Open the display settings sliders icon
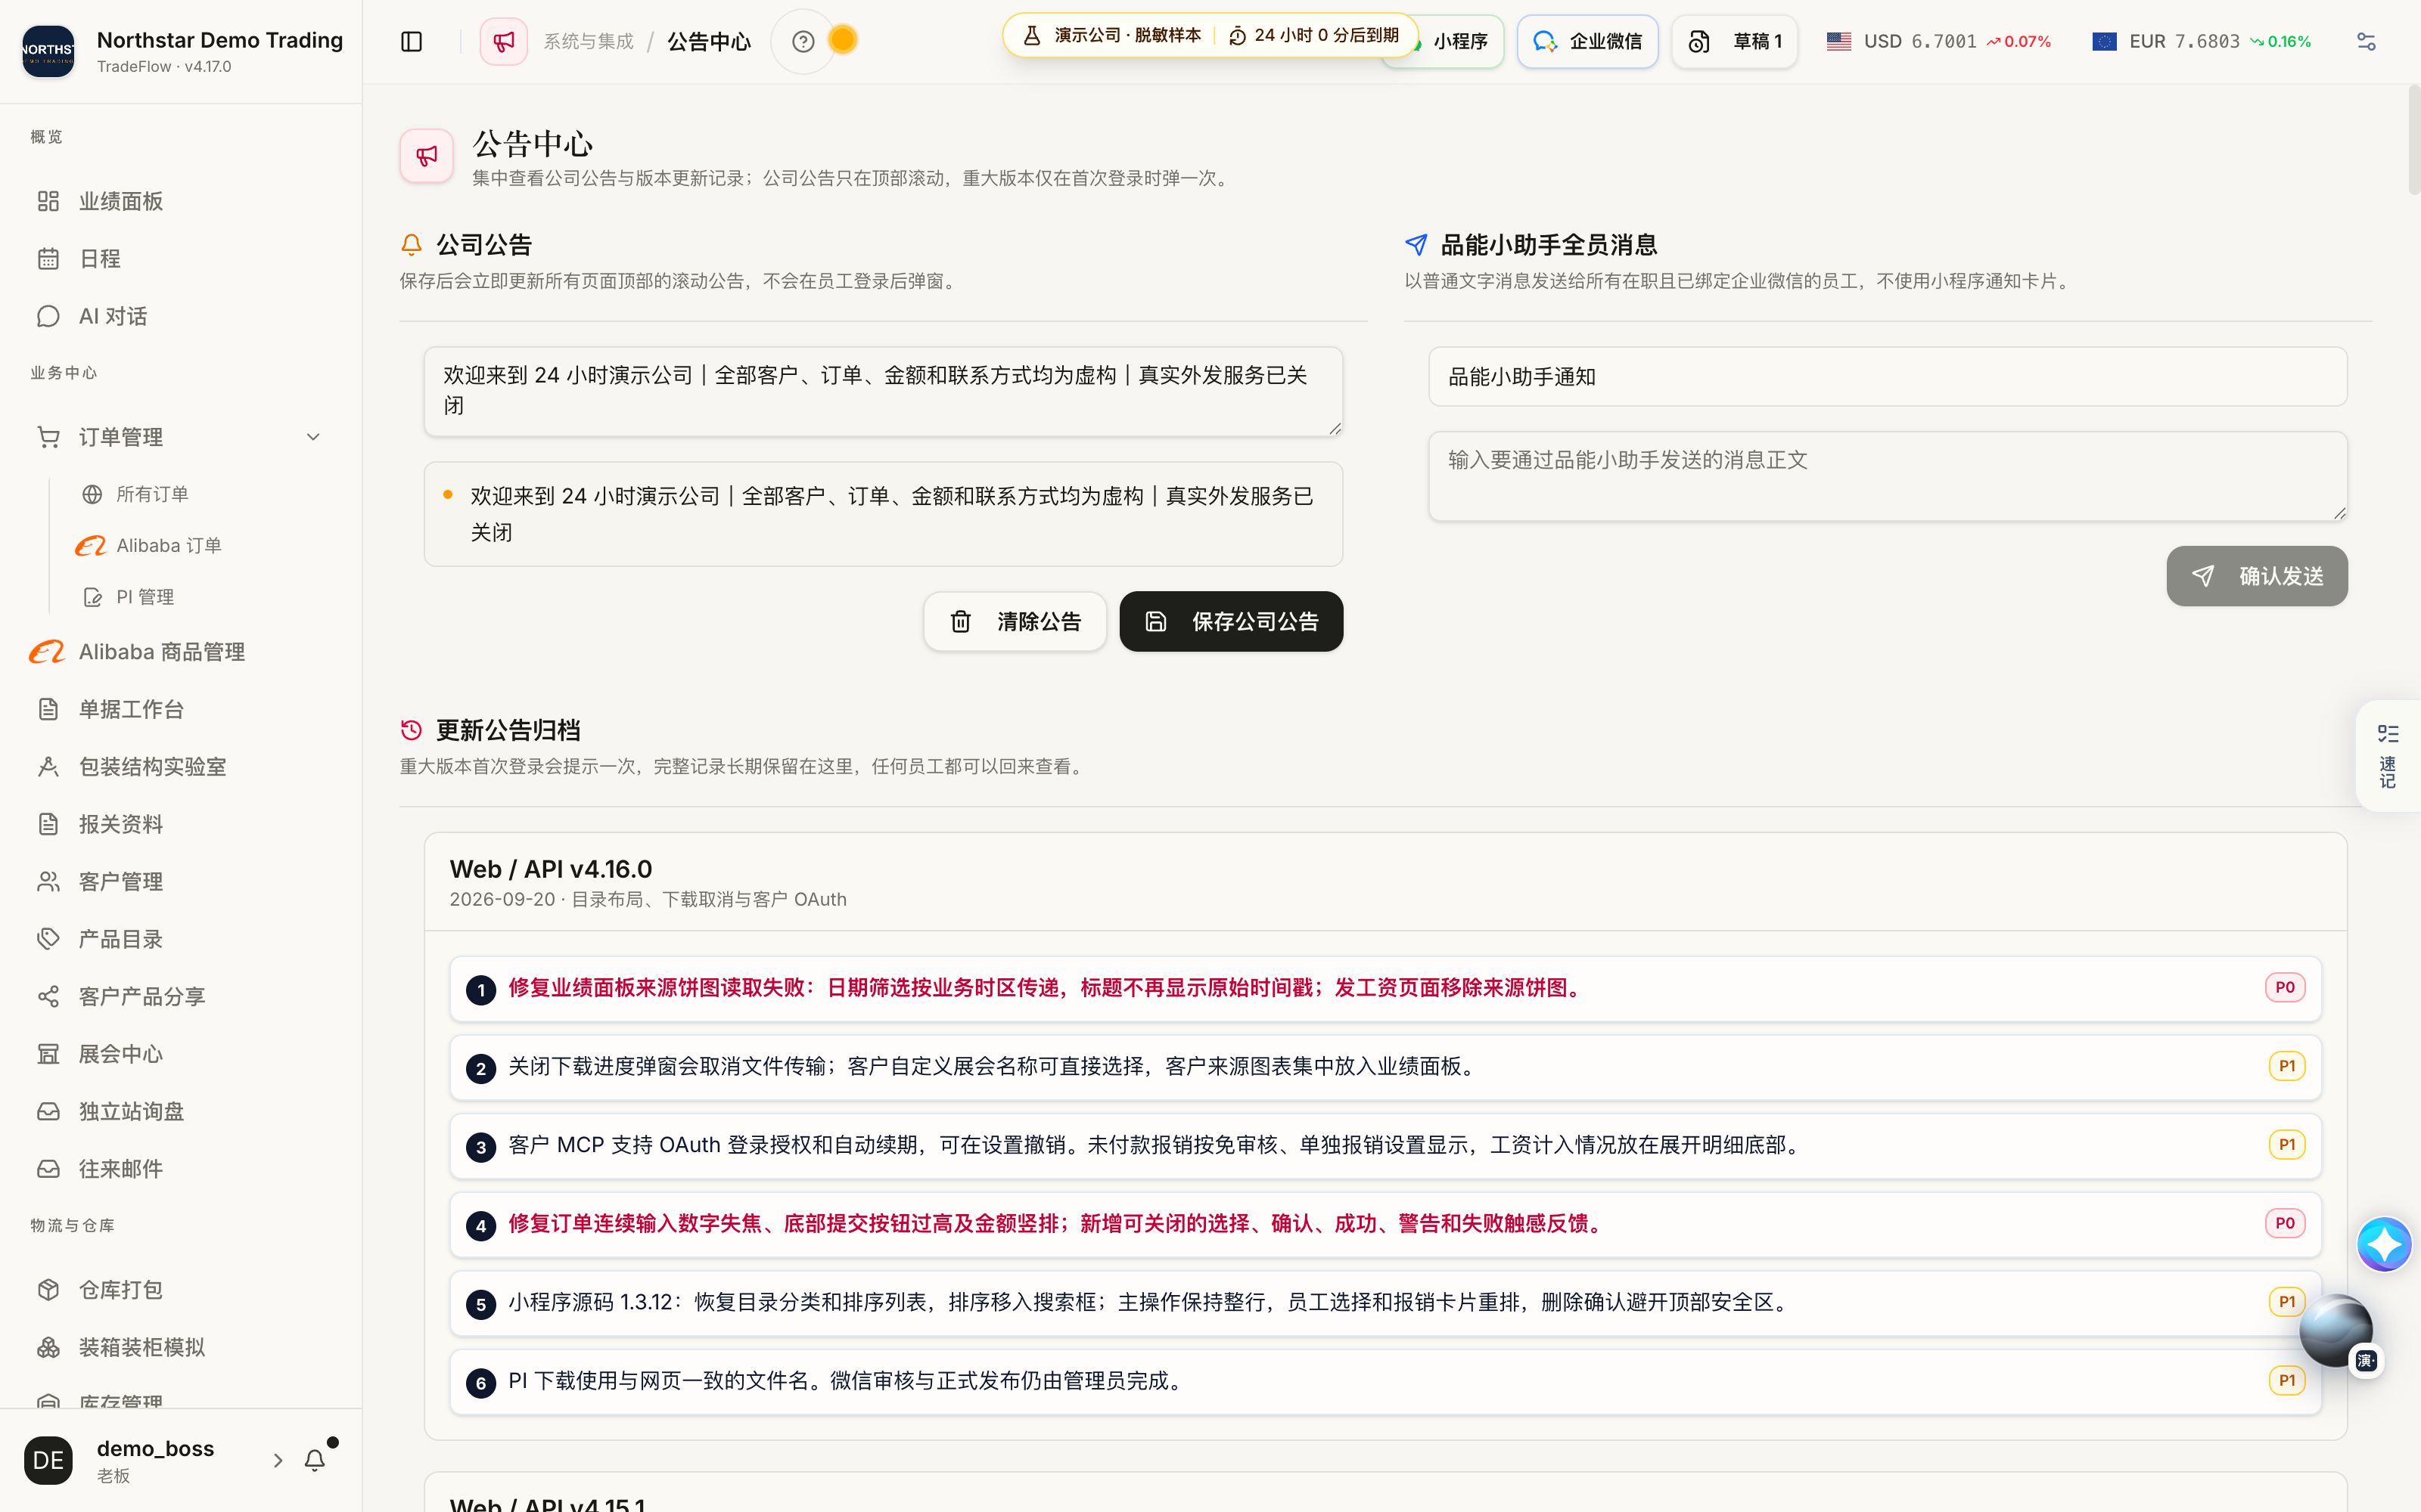The height and width of the screenshot is (1512, 2421). 2366,41
